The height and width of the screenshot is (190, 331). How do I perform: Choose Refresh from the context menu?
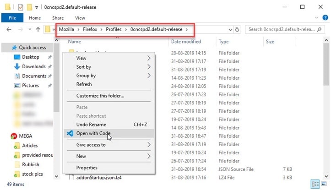coord(109,84)
